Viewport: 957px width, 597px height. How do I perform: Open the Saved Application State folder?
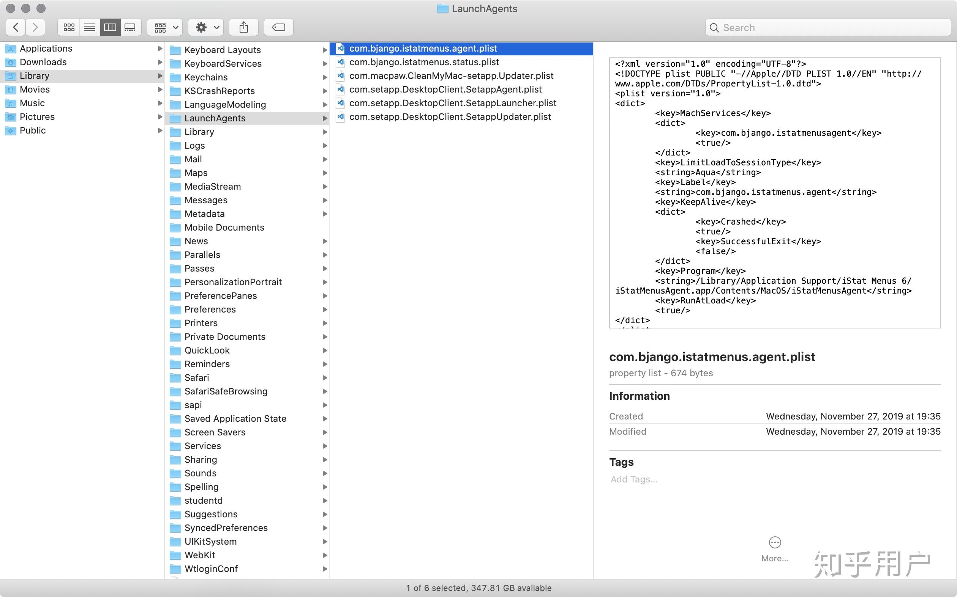coord(235,418)
